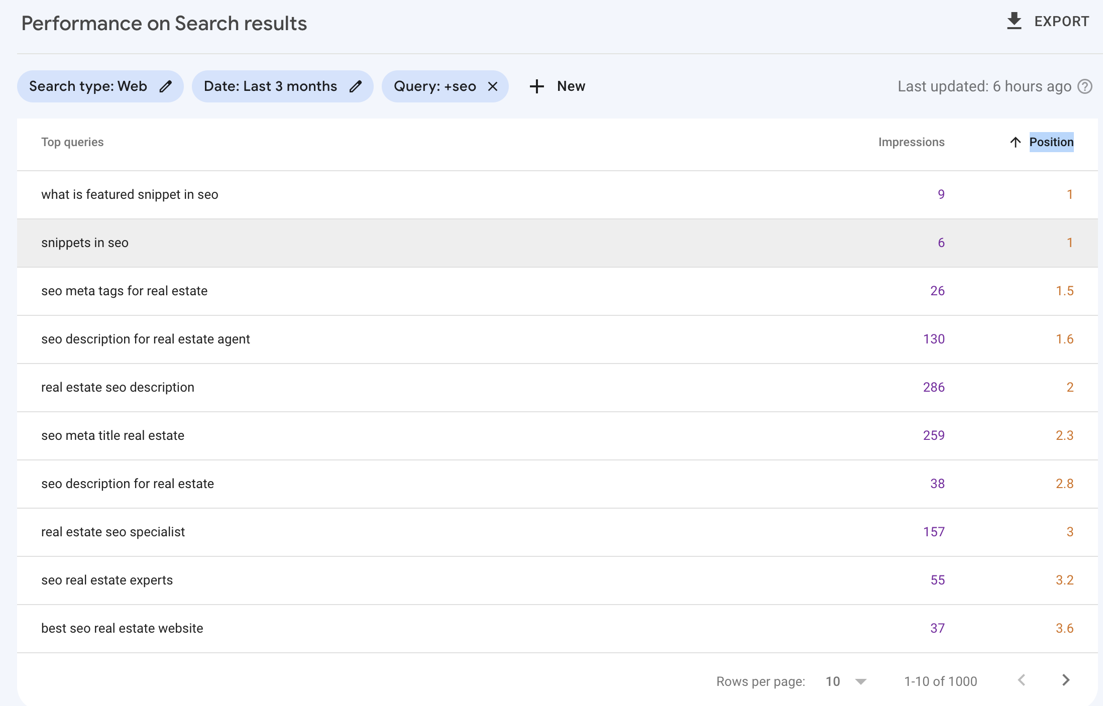The height and width of the screenshot is (706, 1103).
Task: Click the Export download icon
Action: [x=1014, y=21]
